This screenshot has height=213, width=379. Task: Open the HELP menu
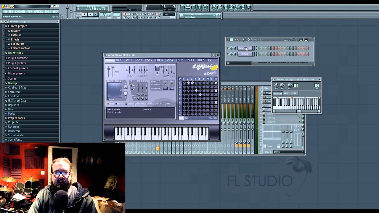[x=55, y=12]
